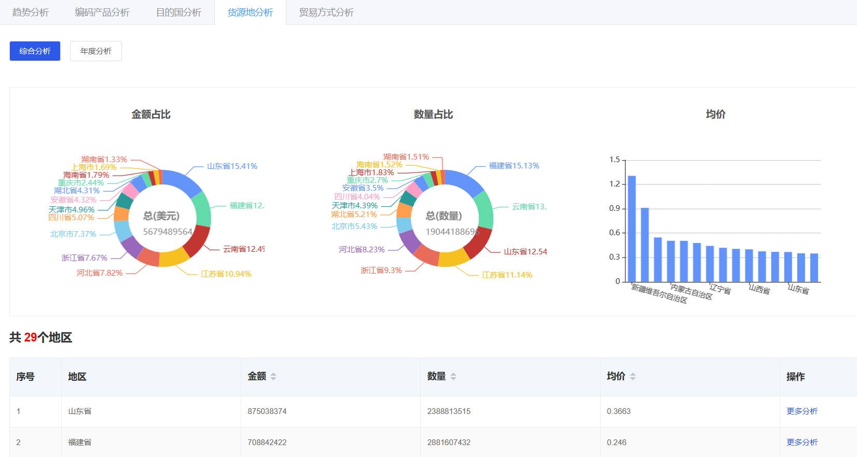Click the 辽宁省 axis label
Screen dimensions: 857x457
(x=721, y=289)
